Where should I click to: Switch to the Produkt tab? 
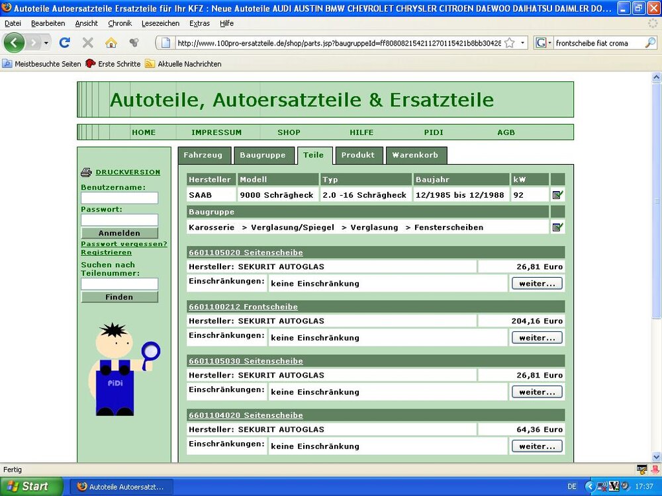click(359, 155)
